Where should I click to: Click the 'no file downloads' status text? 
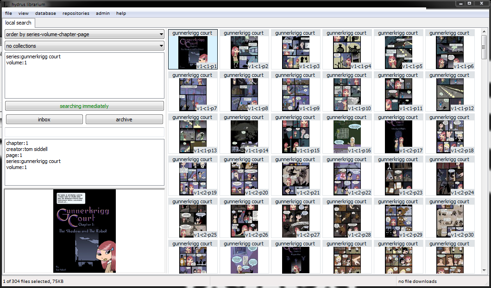click(417, 281)
